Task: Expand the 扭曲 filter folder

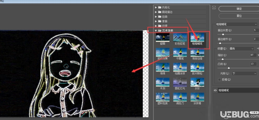Action: pos(156,17)
